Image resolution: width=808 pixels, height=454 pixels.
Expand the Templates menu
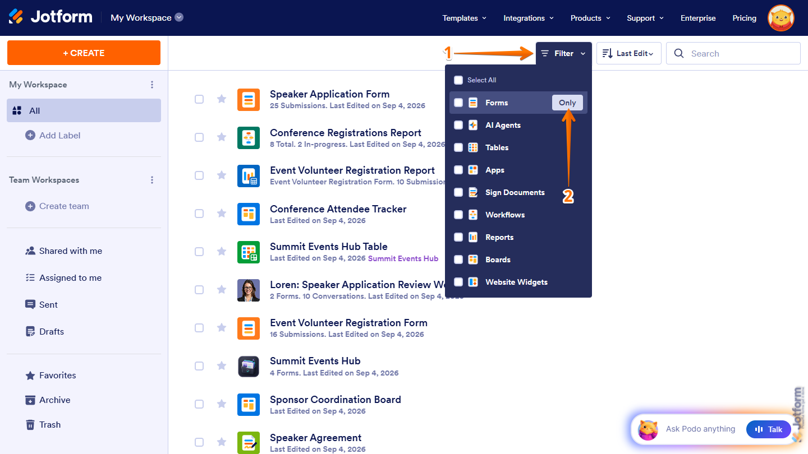[465, 18]
